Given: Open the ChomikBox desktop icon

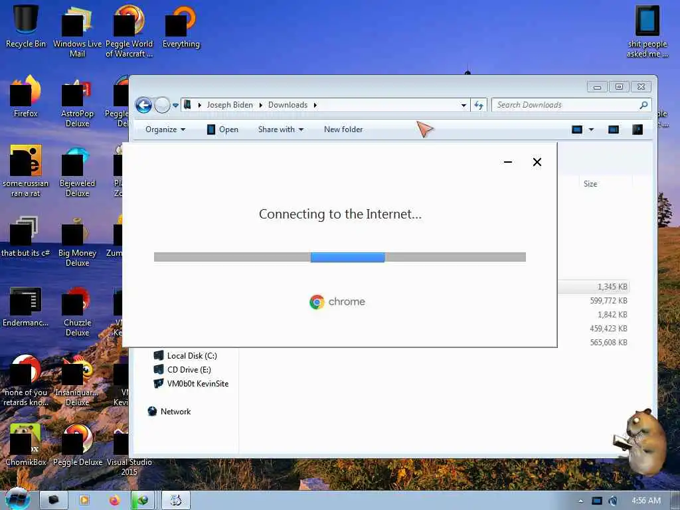Looking at the screenshot, I should click(26, 444).
